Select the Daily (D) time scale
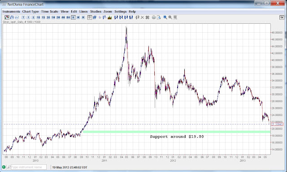 (x=73, y=17)
